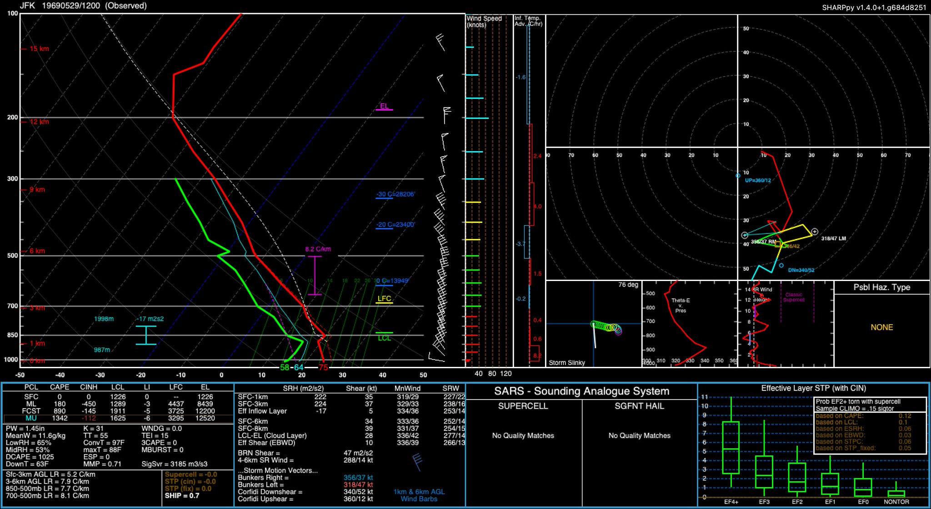The image size is (931, 509).
Task: Open the Storm Slinky inset panel
Action: point(593,324)
